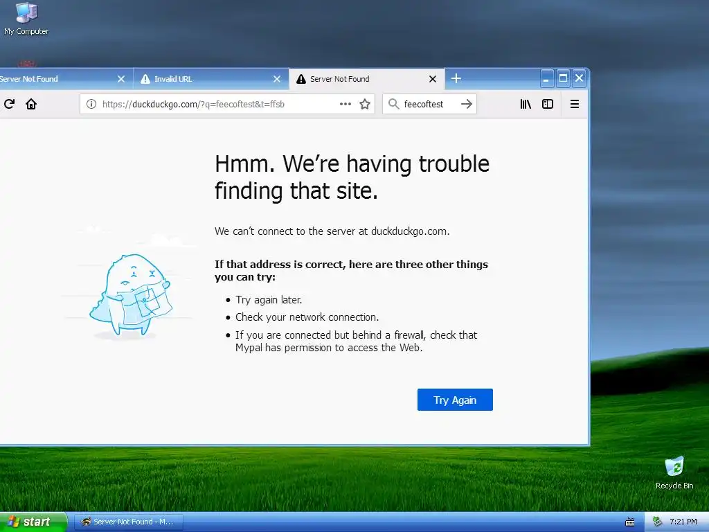Open the Library bookshelf icon
Image resolution: width=709 pixels, height=532 pixels.
(x=526, y=104)
